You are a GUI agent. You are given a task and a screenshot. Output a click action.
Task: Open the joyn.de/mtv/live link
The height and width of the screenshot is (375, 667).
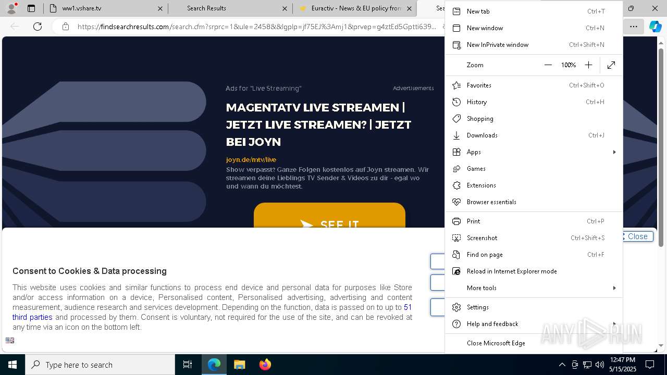click(x=251, y=159)
